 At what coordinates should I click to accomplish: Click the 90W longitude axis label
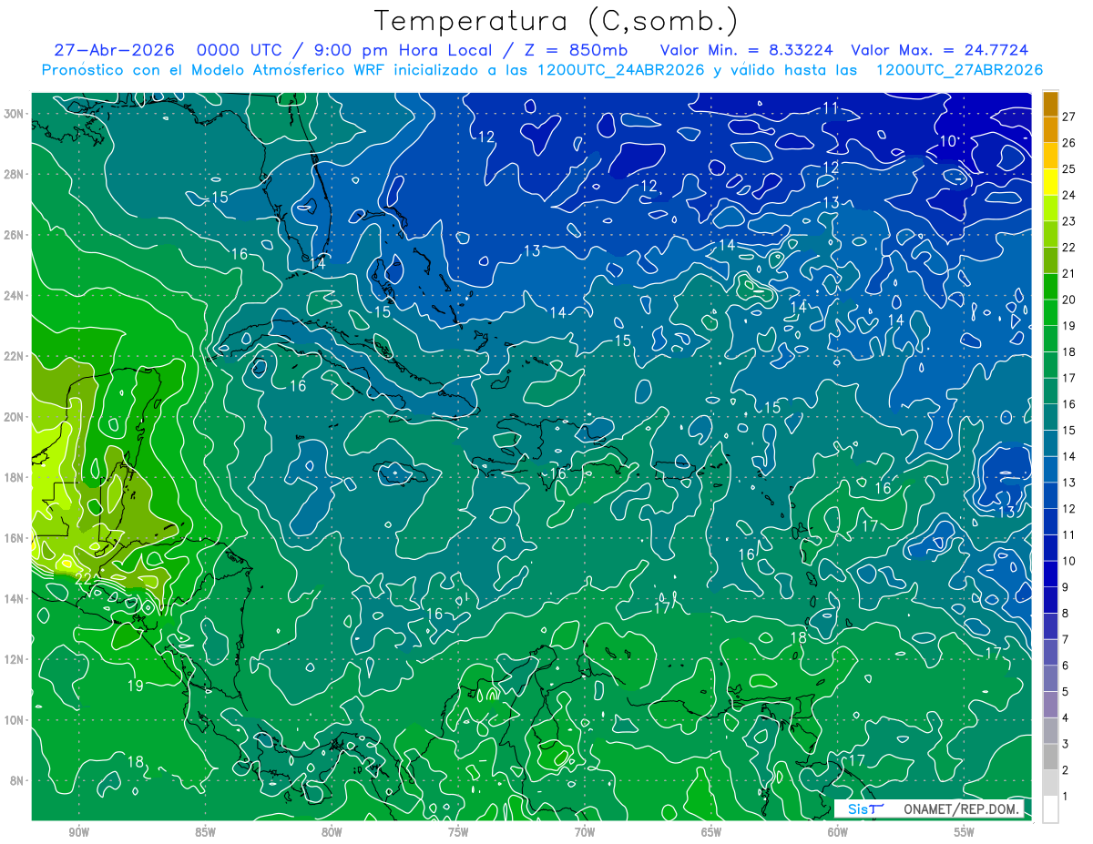(x=78, y=832)
